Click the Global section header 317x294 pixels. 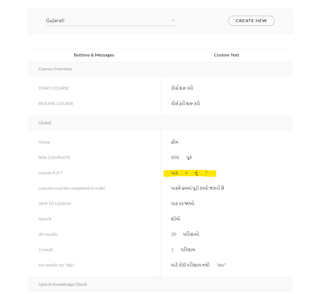45,123
